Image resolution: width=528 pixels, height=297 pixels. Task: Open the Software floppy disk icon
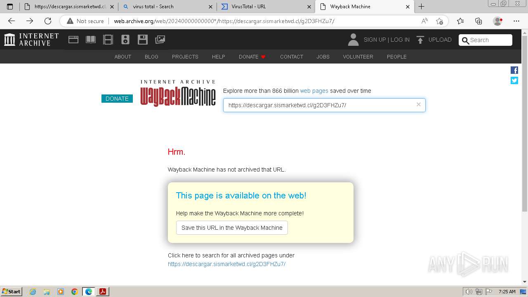tap(143, 40)
